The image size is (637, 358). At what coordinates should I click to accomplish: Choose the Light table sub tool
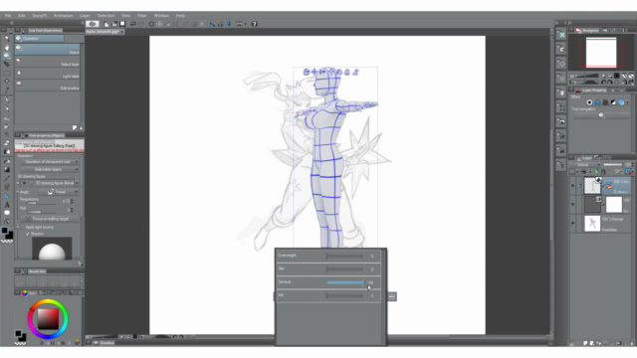point(47,74)
